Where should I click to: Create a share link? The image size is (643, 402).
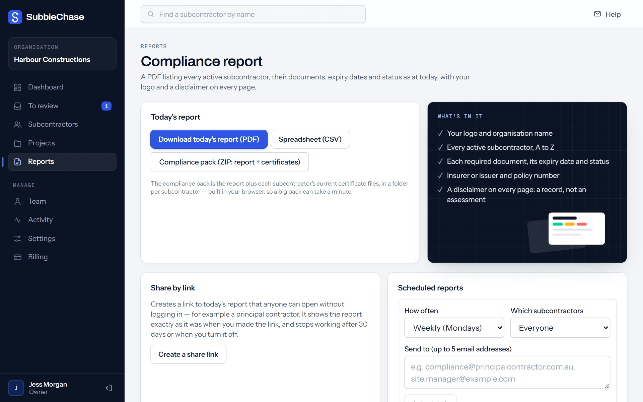(x=188, y=354)
